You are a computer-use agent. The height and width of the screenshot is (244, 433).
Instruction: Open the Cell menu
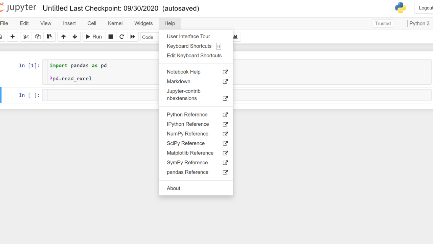[x=92, y=23]
